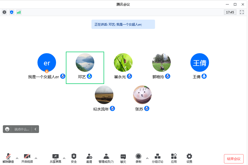Open the emoji smiley picker
The height and width of the screenshot is (165, 248).
pos(7,129)
